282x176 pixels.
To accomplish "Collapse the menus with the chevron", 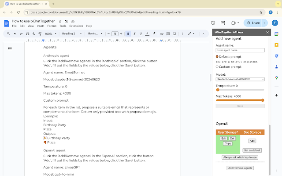I will pos(204,34).
